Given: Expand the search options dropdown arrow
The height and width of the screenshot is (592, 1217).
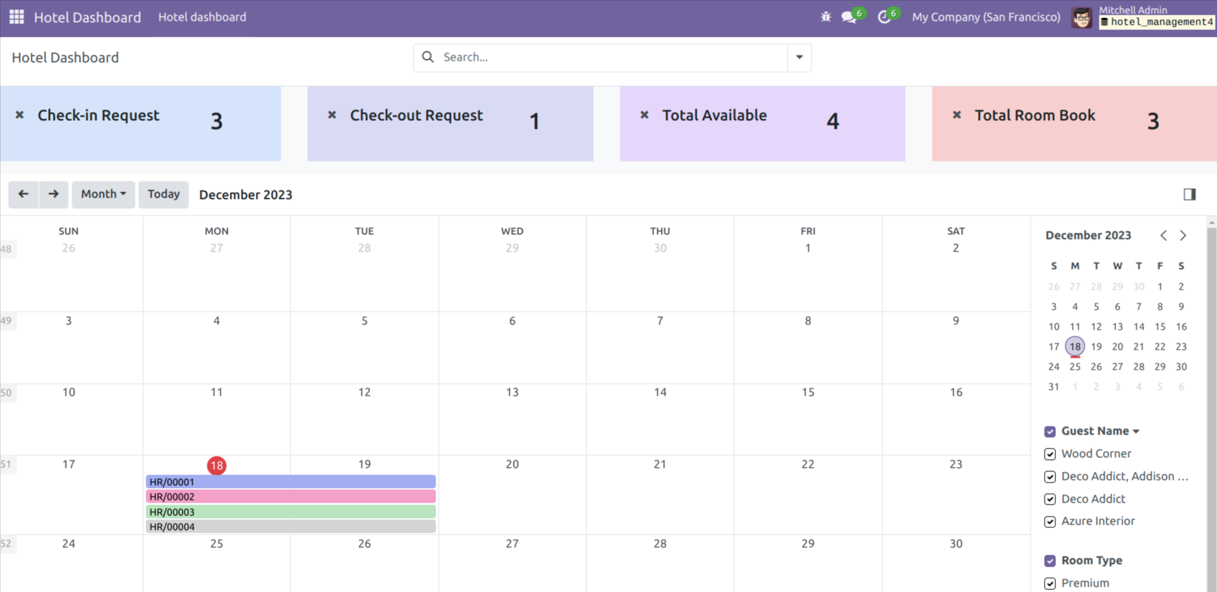Looking at the screenshot, I should click(x=799, y=57).
